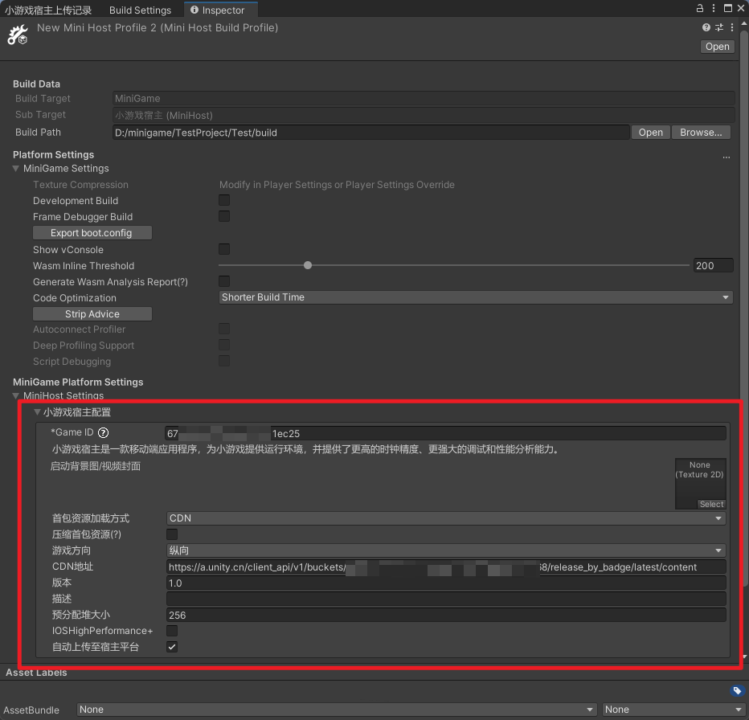Viewport: 749px width, 720px height.
Task: Open the 游戏方向 dropdown
Action: click(x=446, y=550)
